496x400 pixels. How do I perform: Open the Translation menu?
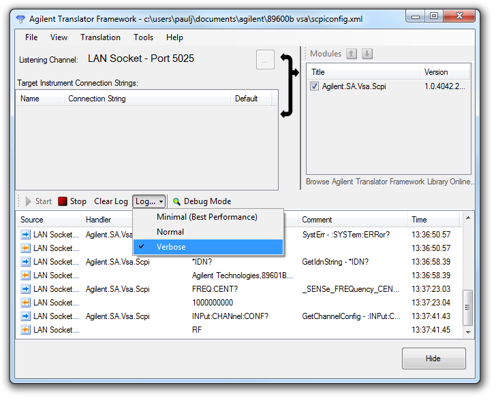pos(100,37)
